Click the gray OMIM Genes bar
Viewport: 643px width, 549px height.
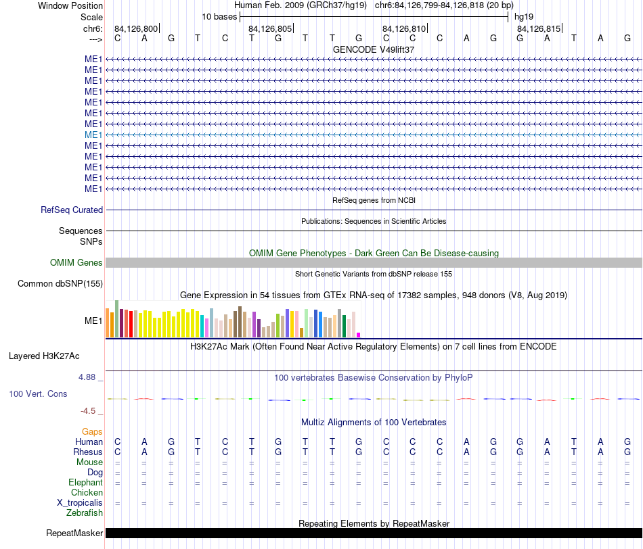374,262
